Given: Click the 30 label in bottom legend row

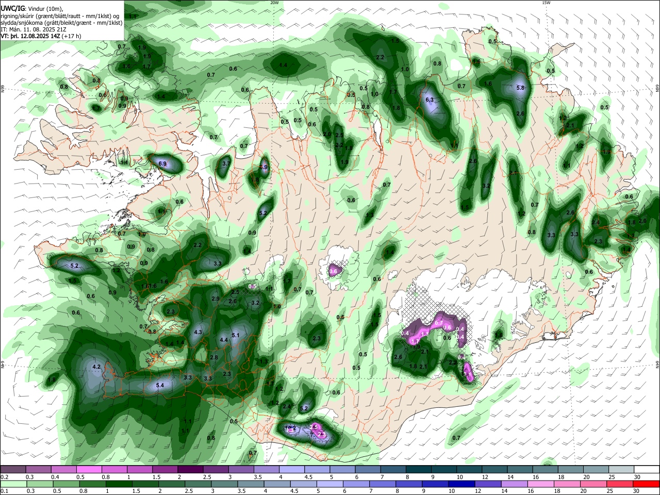Looking at the screenshot, I should click(636, 490).
